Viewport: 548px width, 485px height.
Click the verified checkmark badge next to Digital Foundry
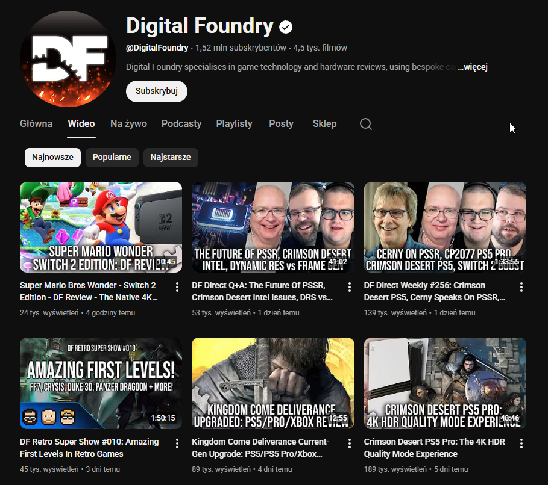click(286, 27)
